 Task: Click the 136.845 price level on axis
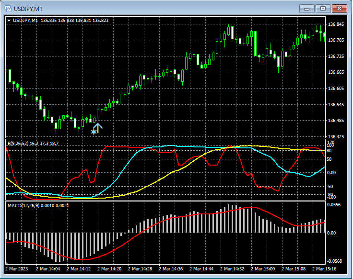(337, 24)
